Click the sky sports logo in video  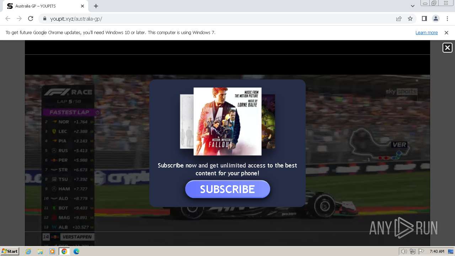click(401, 92)
